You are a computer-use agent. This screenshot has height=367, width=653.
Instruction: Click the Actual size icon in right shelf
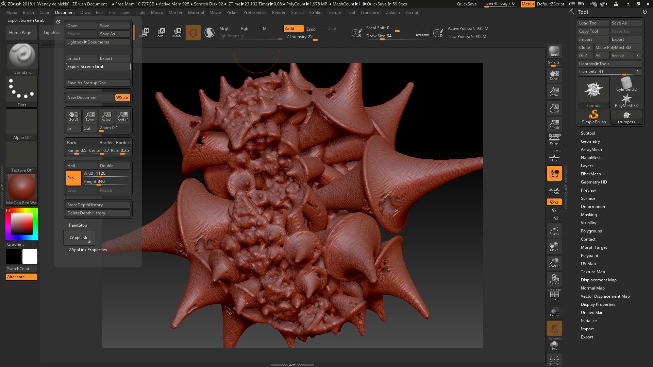[554, 108]
